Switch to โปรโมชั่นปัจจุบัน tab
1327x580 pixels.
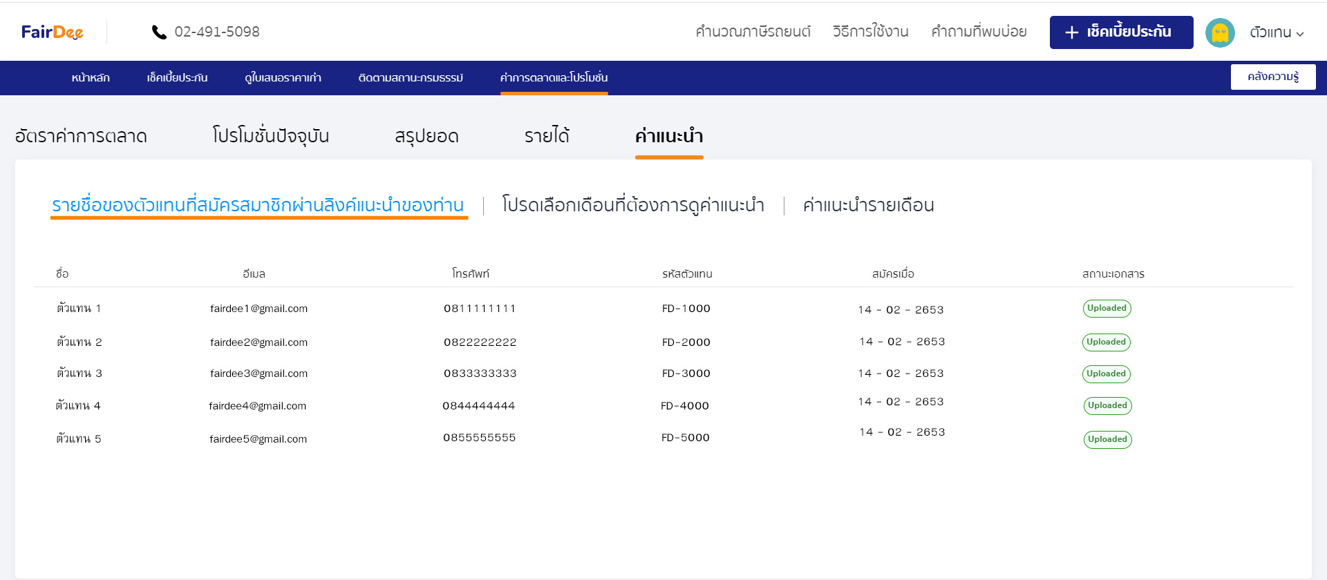271,136
